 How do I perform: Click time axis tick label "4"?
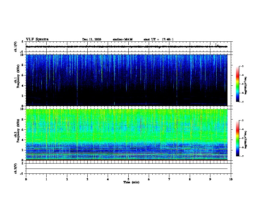108,179
